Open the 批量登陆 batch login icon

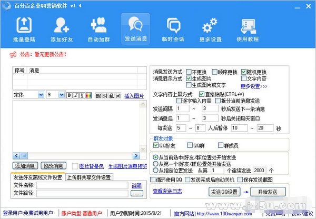[x=24, y=29]
